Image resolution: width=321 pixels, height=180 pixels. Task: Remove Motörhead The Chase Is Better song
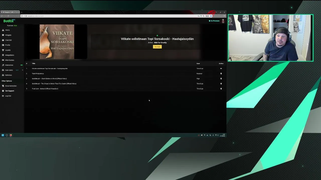[x=221, y=83]
